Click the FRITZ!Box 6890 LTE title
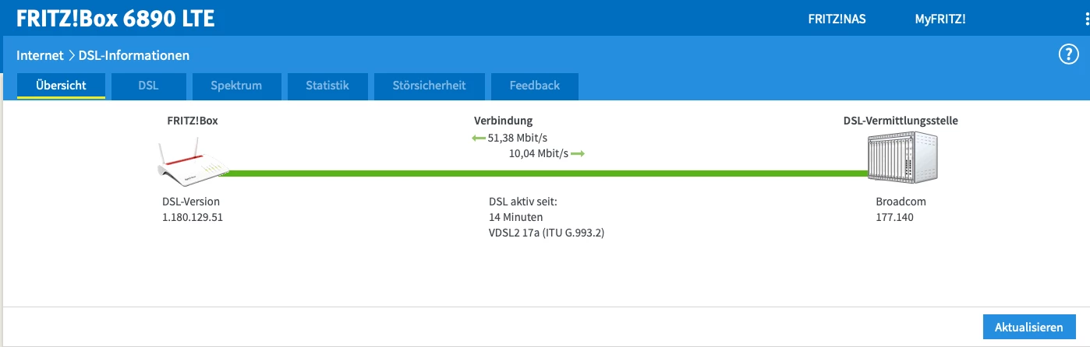Screen dimensions: 1090x347 (115, 19)
